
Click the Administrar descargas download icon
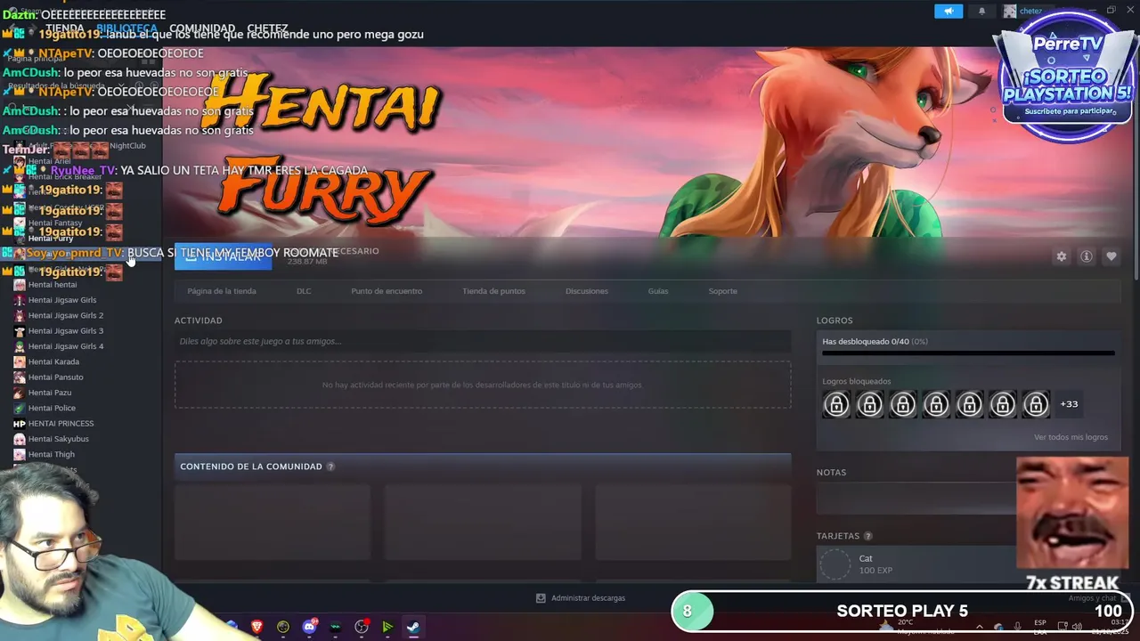(x=541, y=598)
